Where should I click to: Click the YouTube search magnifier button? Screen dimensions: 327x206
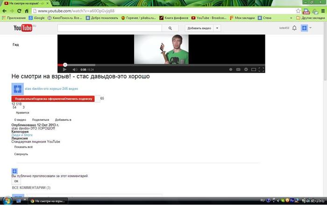coord(170,28)
